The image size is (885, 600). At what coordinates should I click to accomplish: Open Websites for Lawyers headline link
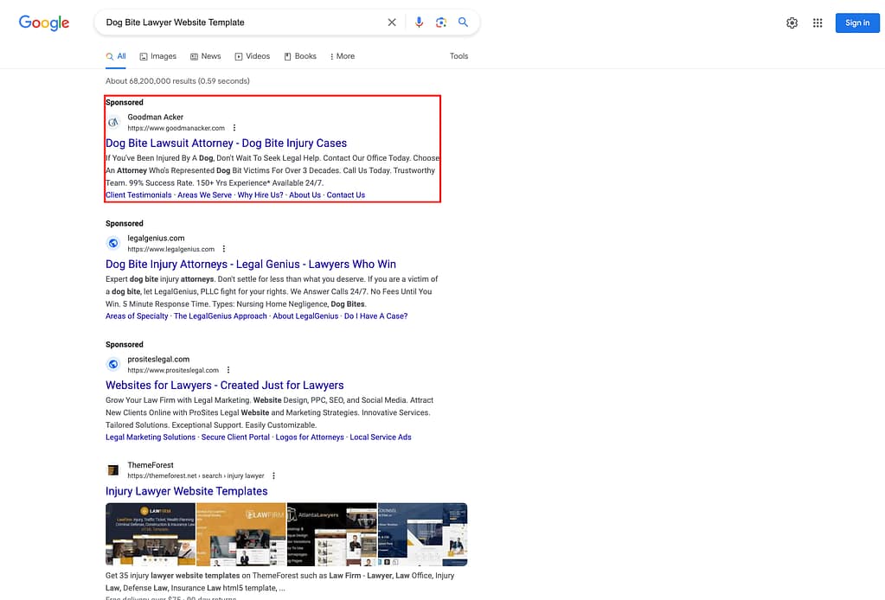point(225,385)
